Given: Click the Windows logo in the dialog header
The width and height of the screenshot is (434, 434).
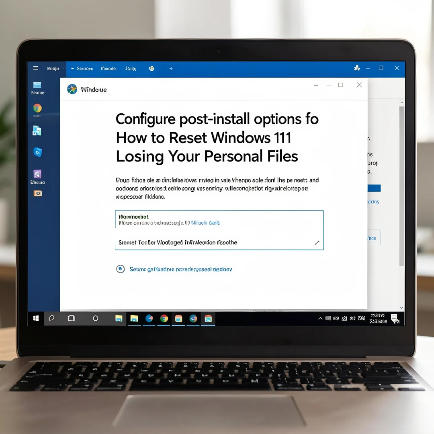Looking at the screenshot, I should 72,89.
